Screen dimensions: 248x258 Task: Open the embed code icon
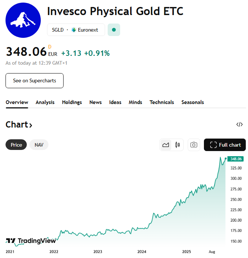(x=240, y=125)
